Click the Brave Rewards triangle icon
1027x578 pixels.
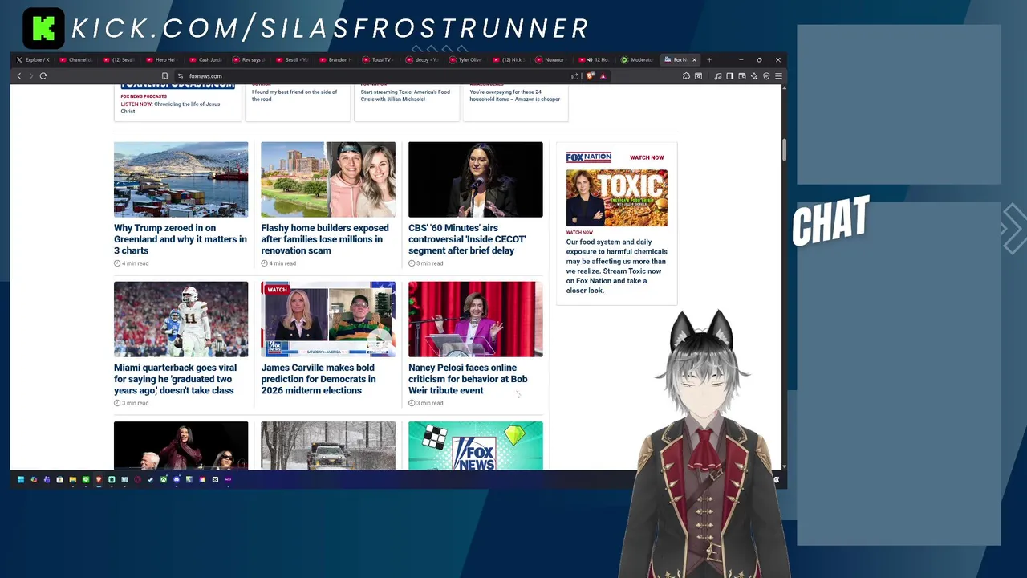pos(603,76)
